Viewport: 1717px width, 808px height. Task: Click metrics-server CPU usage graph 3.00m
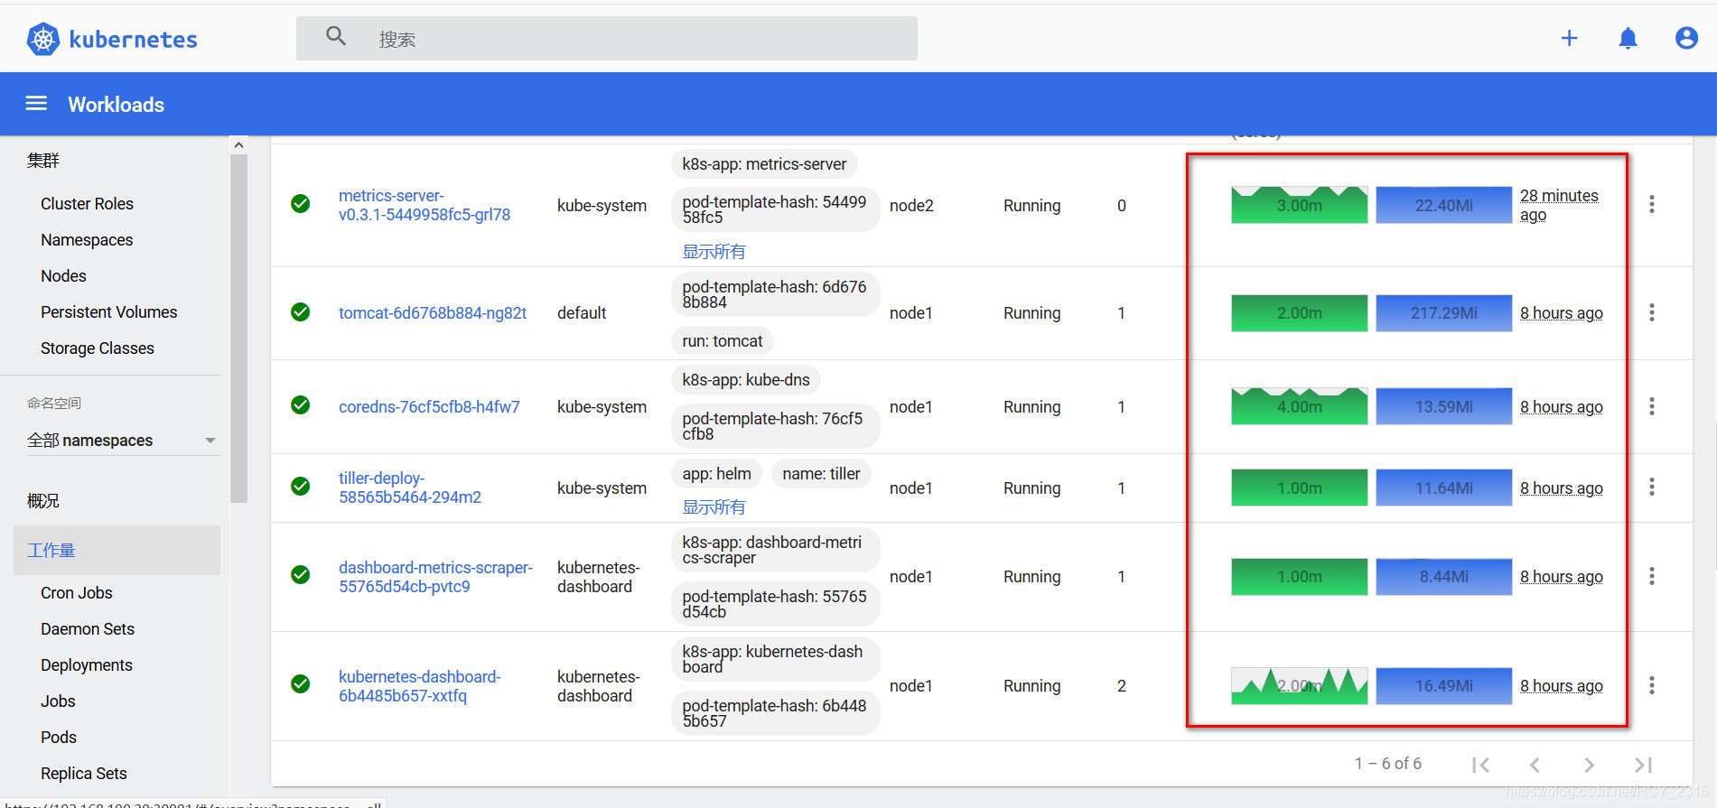1300,205
